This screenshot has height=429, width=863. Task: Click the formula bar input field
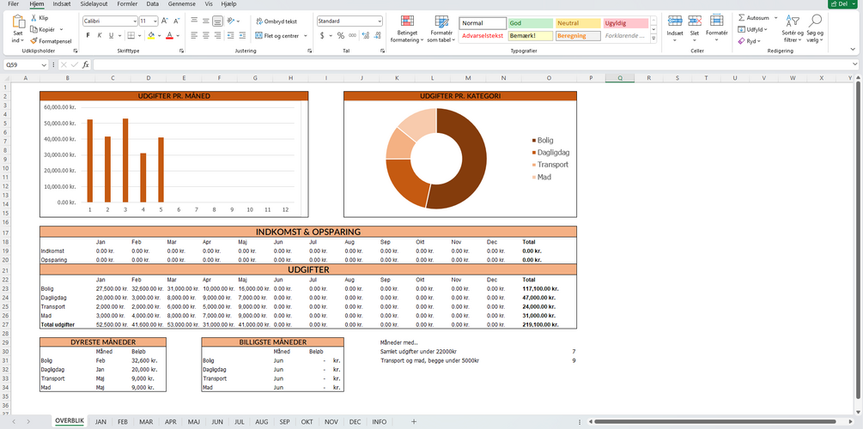(x=471, y=65)
